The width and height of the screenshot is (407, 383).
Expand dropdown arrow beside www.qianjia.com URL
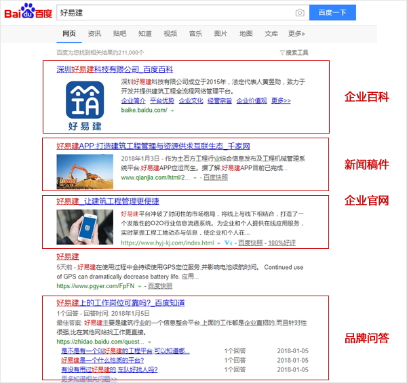[195, 178]
